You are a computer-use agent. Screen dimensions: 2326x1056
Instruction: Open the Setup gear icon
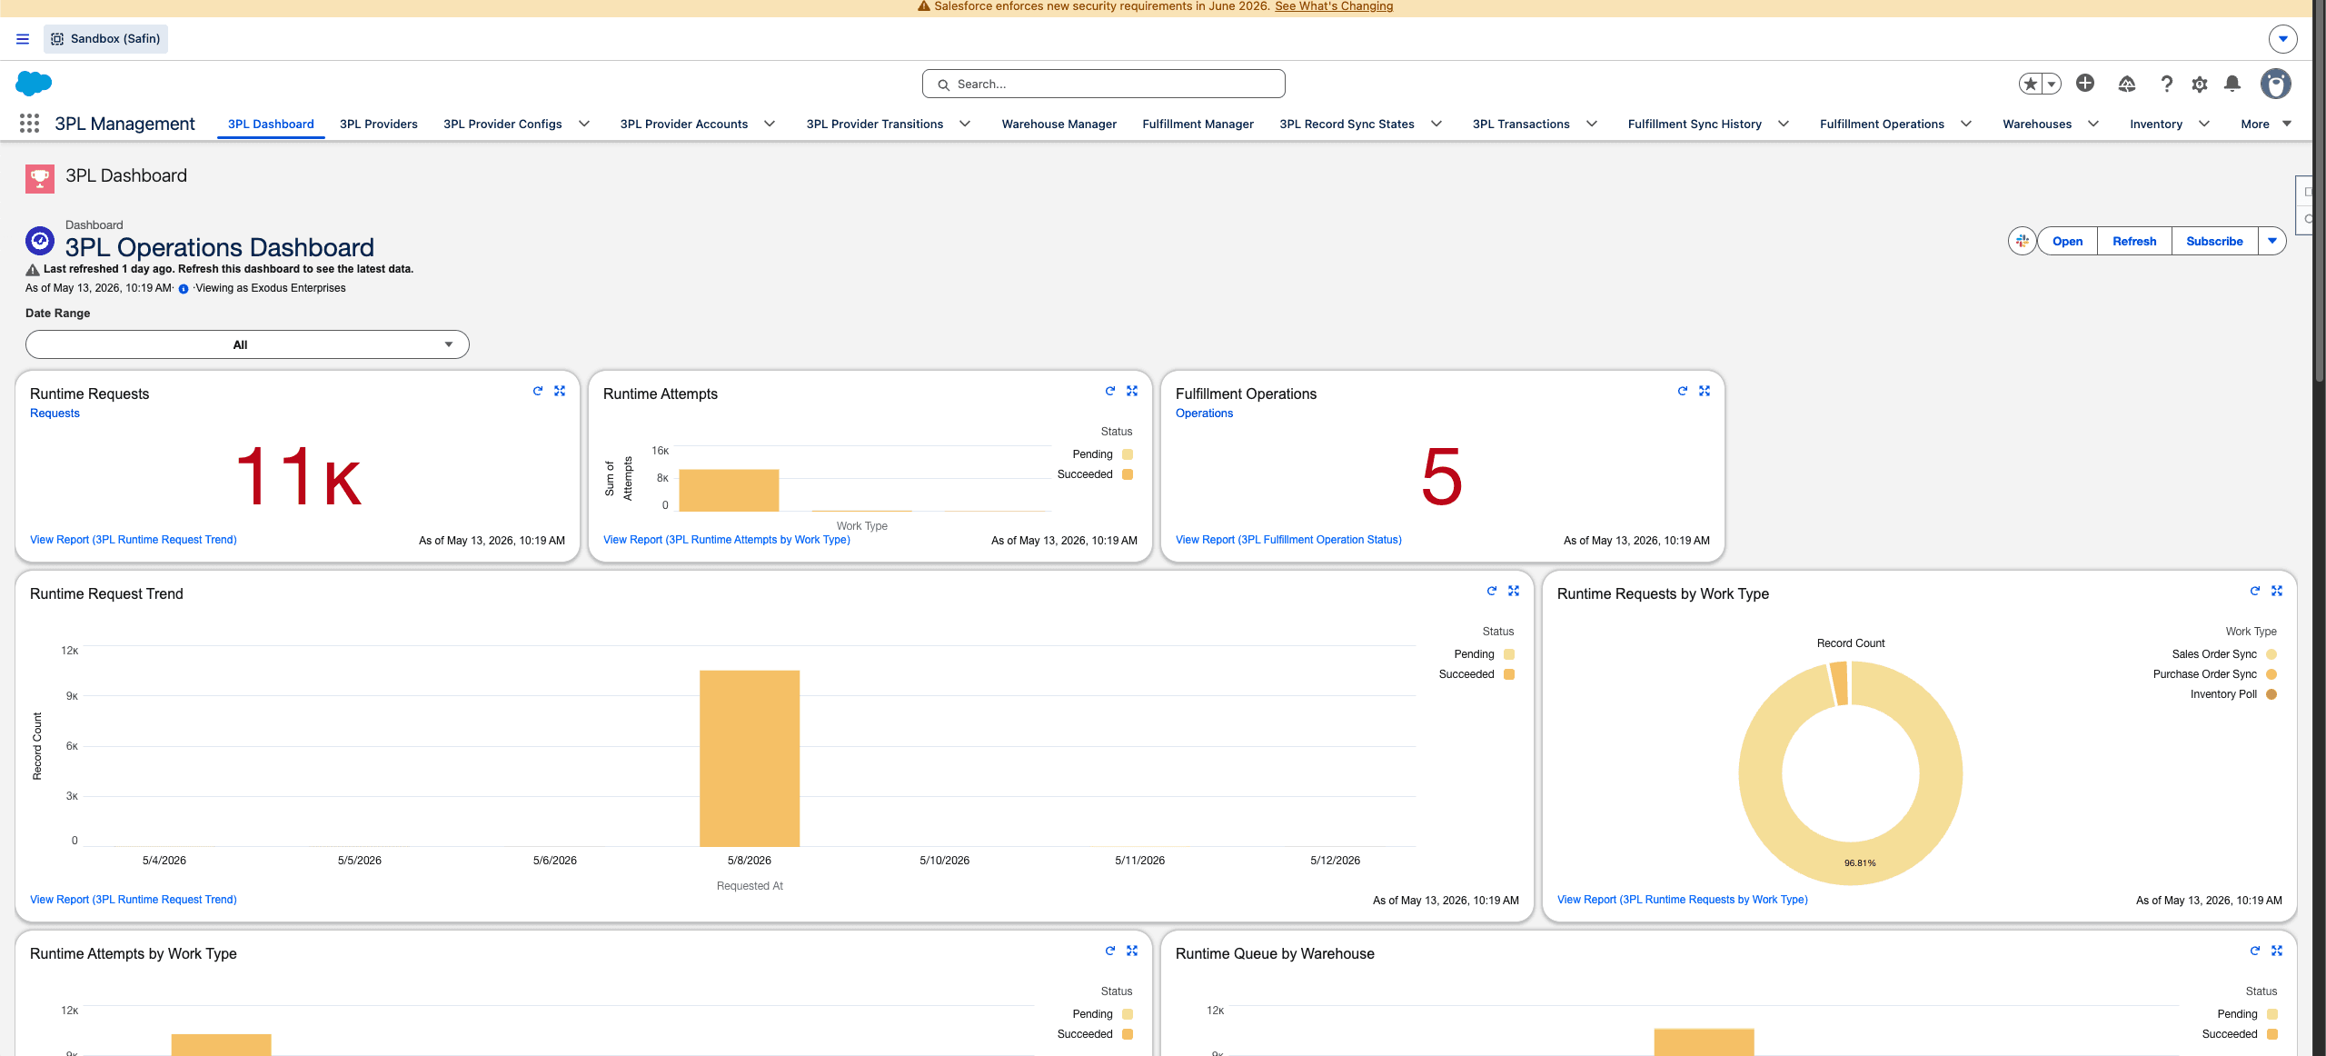point(2200,84)
